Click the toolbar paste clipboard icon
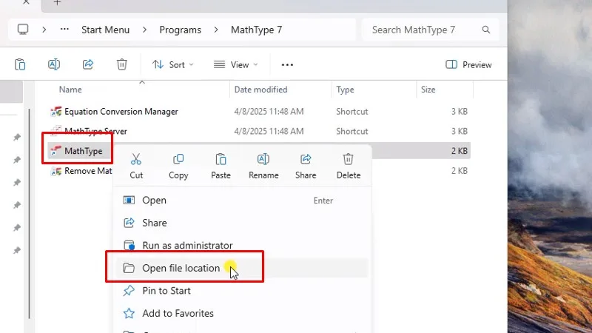This screenshot has width=592, height=333. 20,64
